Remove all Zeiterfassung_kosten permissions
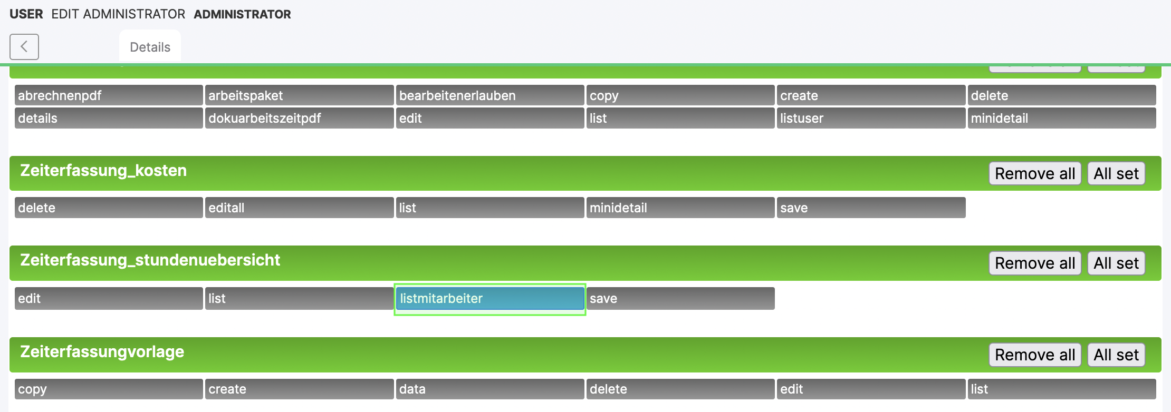 click(1034, 173)
